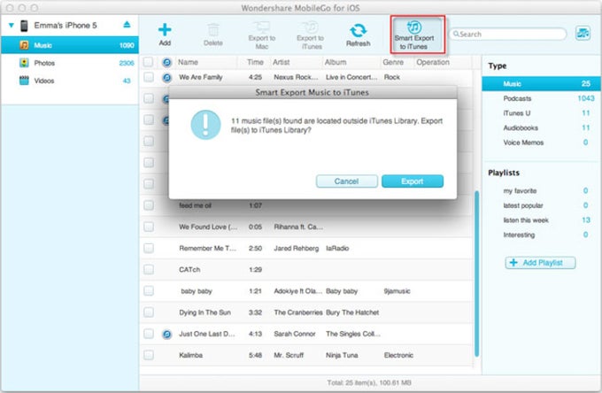The image size is (602, 393).
Task: Click the Bury The Hatchet album cell
Action: (x=352, y=312)
